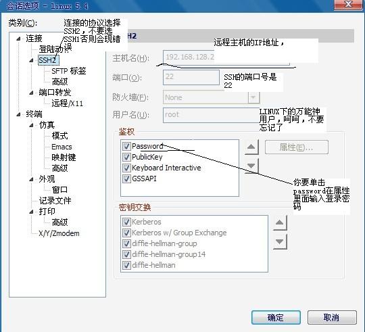Select Emacs in category tree

coord(62,147)
